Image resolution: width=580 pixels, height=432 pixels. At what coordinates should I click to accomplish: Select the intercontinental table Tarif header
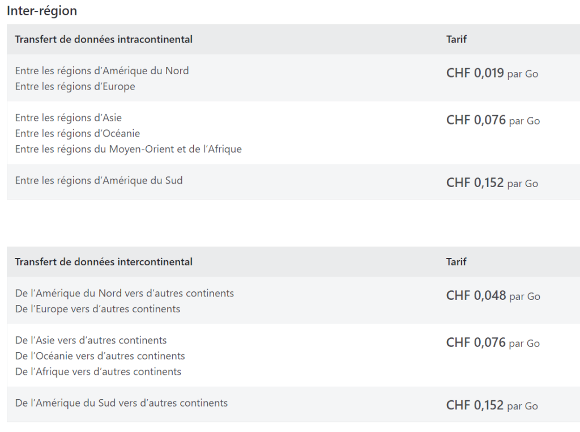(x=456, y=262)
